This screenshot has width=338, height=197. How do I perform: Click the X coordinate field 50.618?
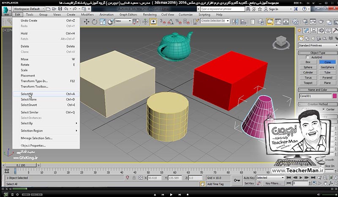coord(154,178)
